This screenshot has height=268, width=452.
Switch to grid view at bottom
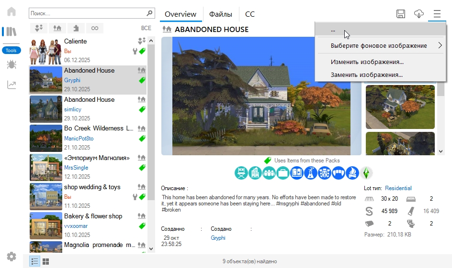click(46, 261)
